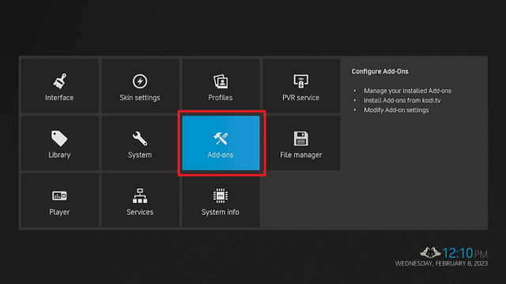Select the System tile label
506x284 pixels.
click(140, 155)
